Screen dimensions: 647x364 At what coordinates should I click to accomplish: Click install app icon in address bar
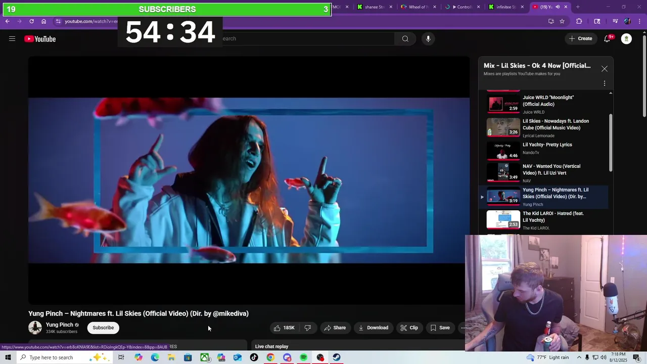tap(551, 21)
